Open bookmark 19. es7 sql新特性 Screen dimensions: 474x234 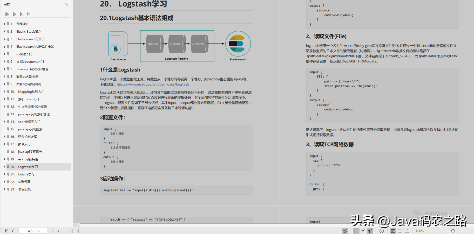coord(24,159)
